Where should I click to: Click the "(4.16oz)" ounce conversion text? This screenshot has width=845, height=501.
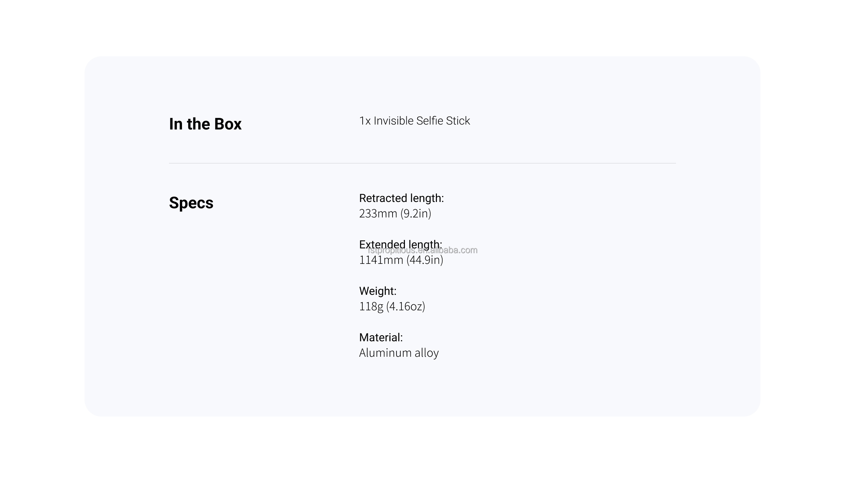(406, 306)
